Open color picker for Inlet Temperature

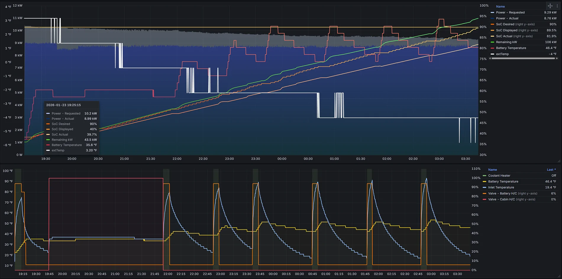[485, 187]
